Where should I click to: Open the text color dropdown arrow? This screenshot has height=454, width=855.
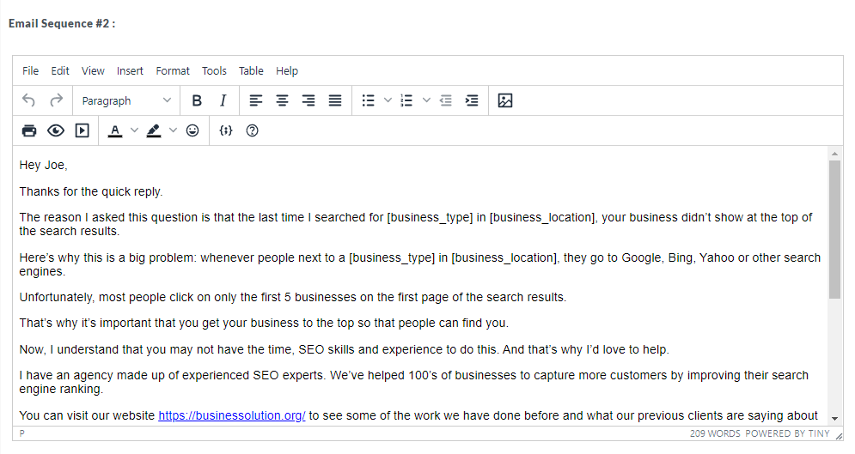tap(134, 130)
